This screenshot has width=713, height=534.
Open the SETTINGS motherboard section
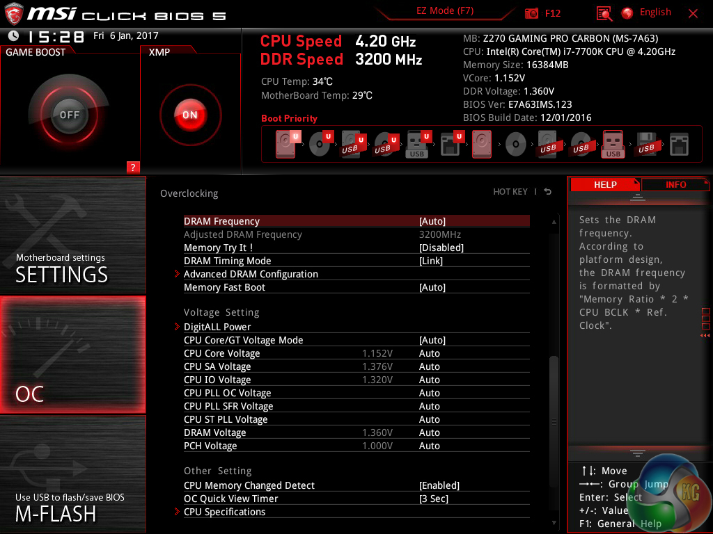pos(72,235)
